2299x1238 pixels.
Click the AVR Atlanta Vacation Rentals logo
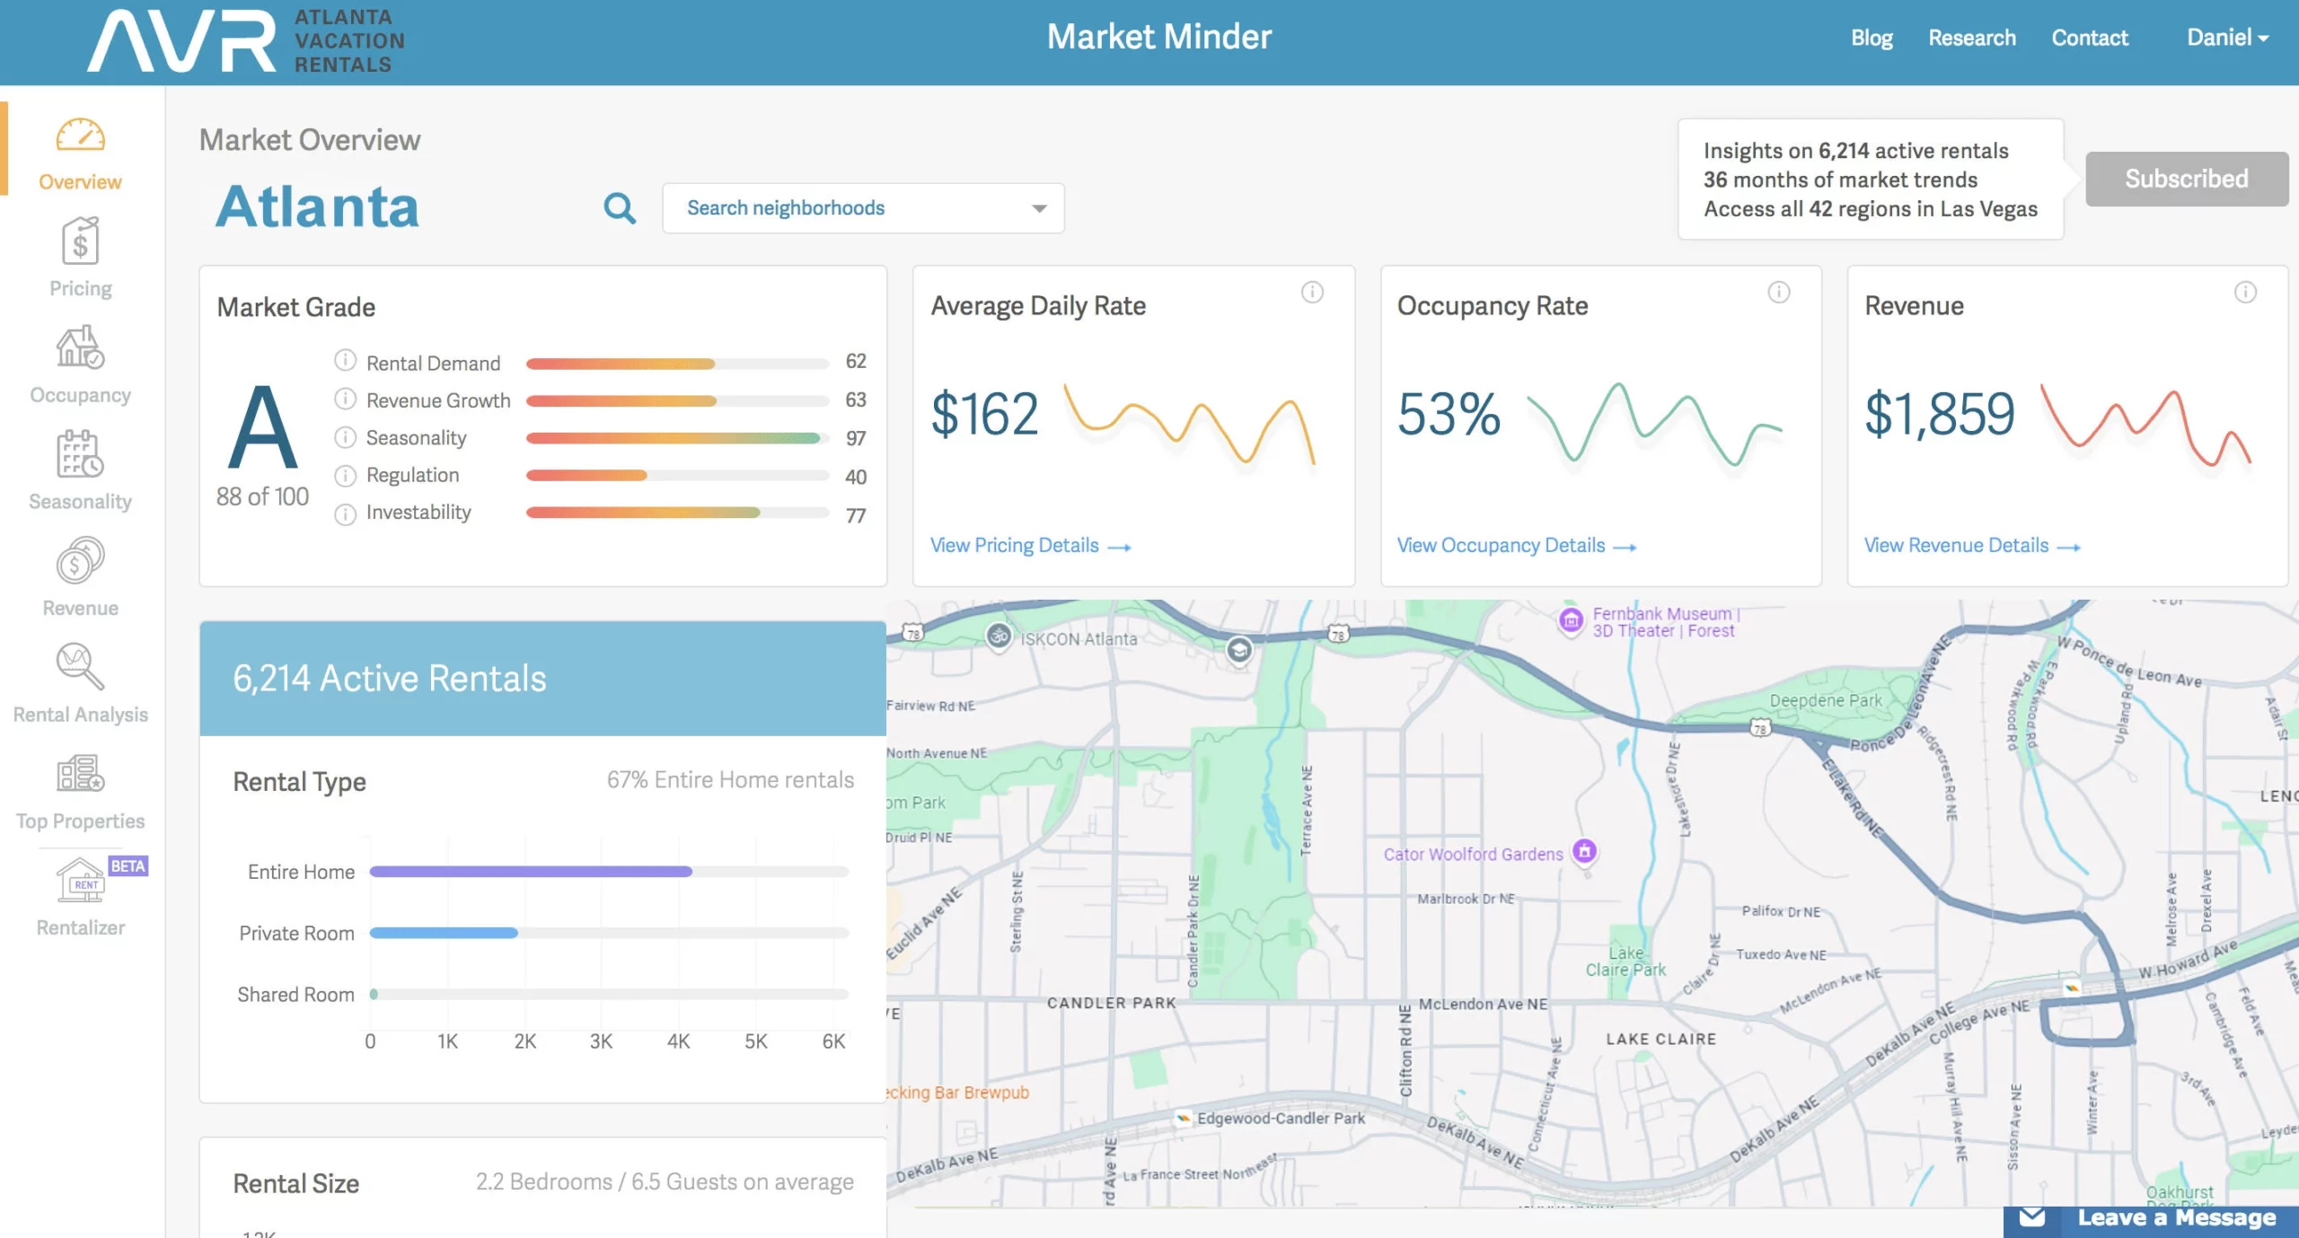click(x=246, y=41)
